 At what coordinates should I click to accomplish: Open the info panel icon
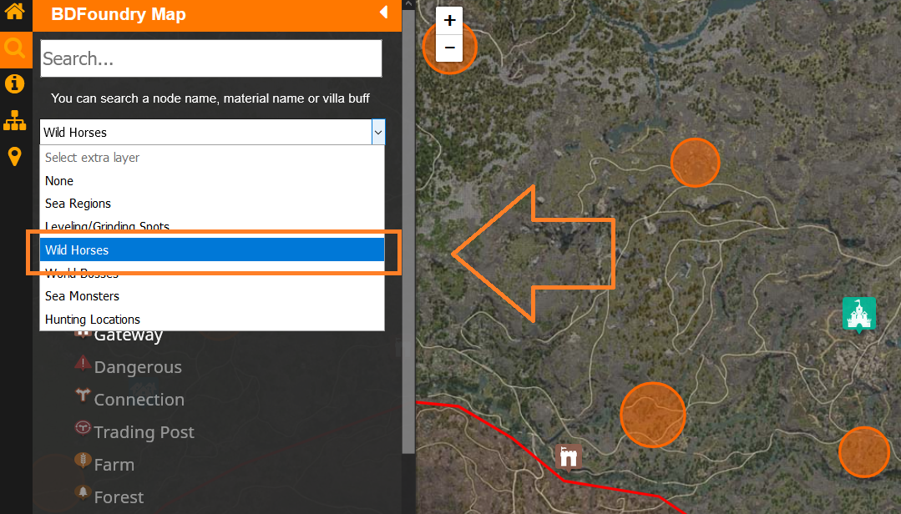14,83
